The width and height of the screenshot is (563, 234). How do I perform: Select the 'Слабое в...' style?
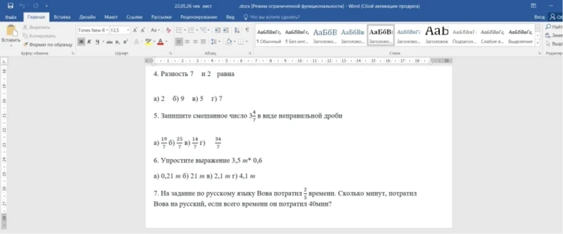[x=492, y=35]
